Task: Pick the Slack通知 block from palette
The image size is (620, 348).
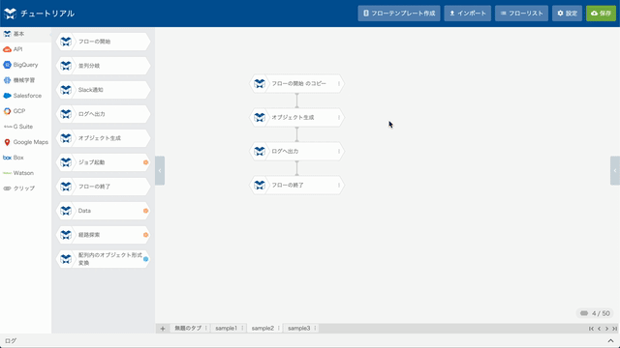Action: coord(104,90)
